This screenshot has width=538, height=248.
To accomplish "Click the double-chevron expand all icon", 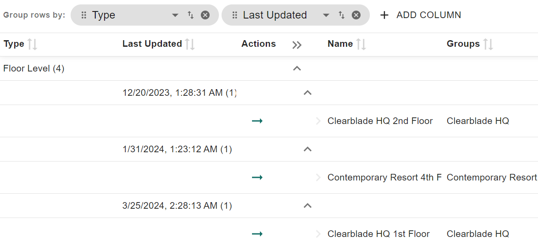I will point(297,45).
